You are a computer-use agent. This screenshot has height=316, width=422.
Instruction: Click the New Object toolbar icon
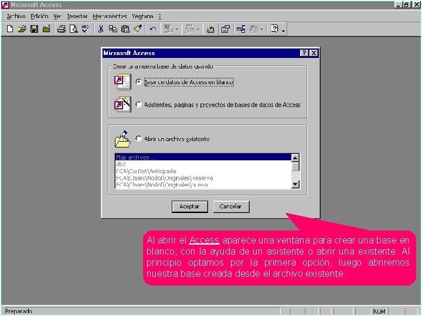(x=253, y=29)
